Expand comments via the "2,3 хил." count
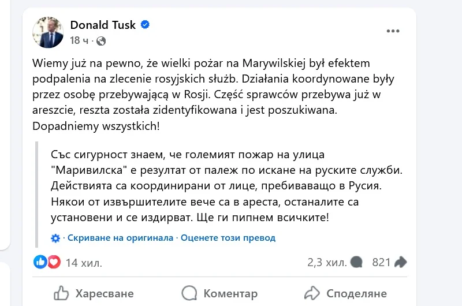Viewport: 462px width, 306px height. (327, 263)
